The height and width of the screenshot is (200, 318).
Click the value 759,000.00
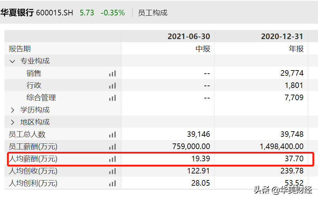[x=191, y=147]
